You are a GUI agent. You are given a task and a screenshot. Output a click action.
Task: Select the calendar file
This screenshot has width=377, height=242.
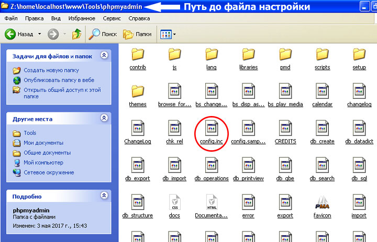pos(322,96)
